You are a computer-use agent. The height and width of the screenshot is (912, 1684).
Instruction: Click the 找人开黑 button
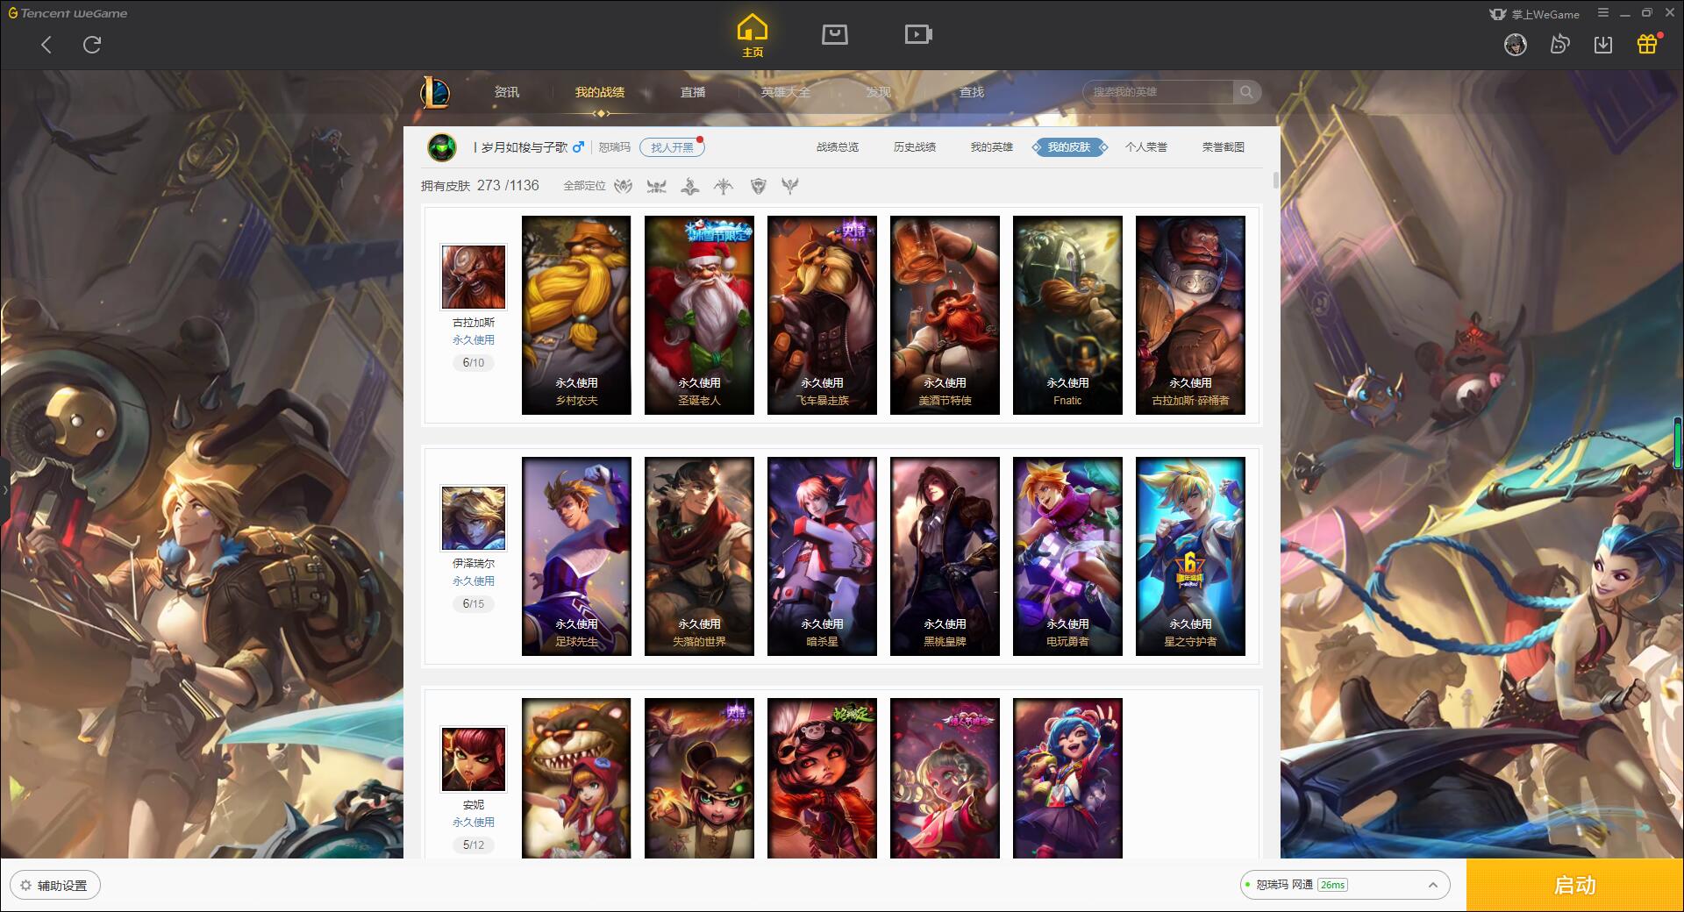pos(672,147)
